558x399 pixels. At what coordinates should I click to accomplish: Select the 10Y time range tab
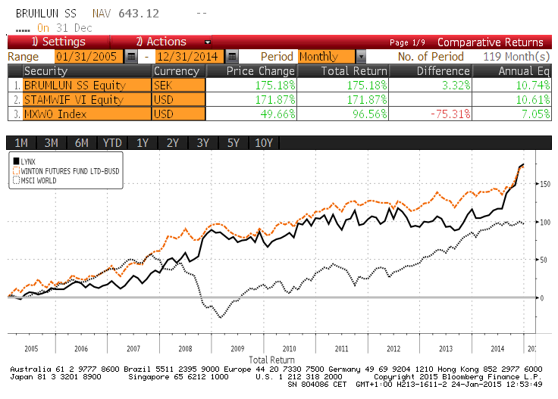pyautogui.click(x=264, y=143)
